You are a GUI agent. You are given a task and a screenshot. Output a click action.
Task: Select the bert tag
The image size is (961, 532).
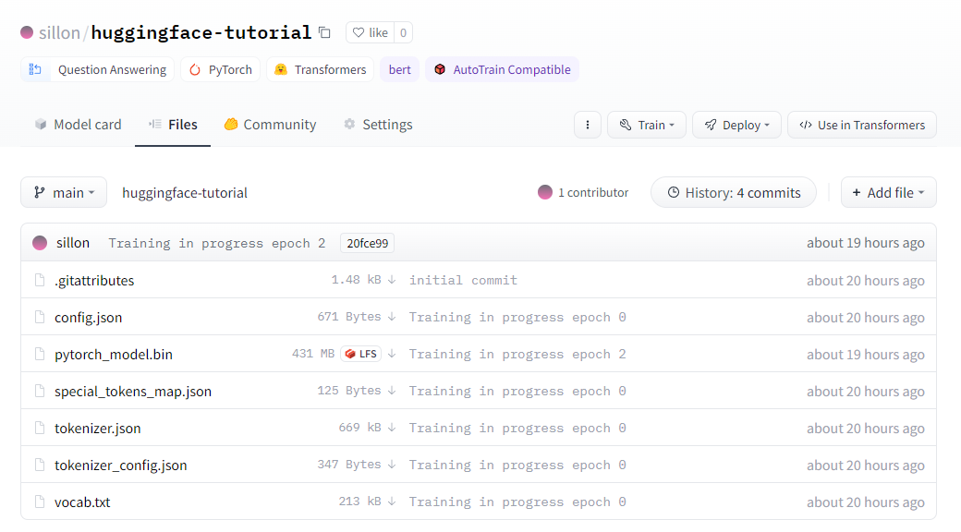click(x=399, y=69)
